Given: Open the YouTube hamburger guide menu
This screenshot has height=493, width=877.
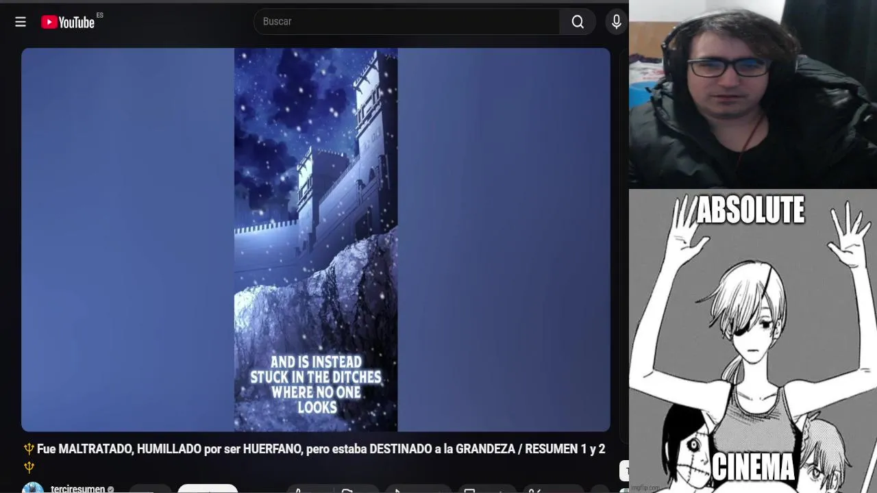Looking at the screenshot, I should coord(21,22).
